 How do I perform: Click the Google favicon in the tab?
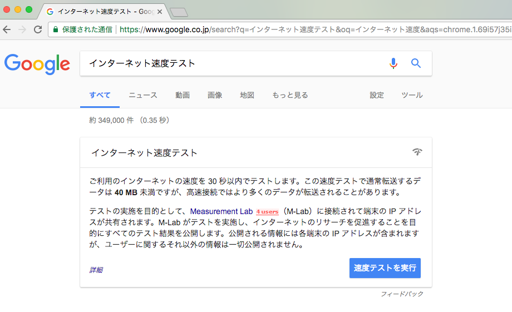[50, 12]
